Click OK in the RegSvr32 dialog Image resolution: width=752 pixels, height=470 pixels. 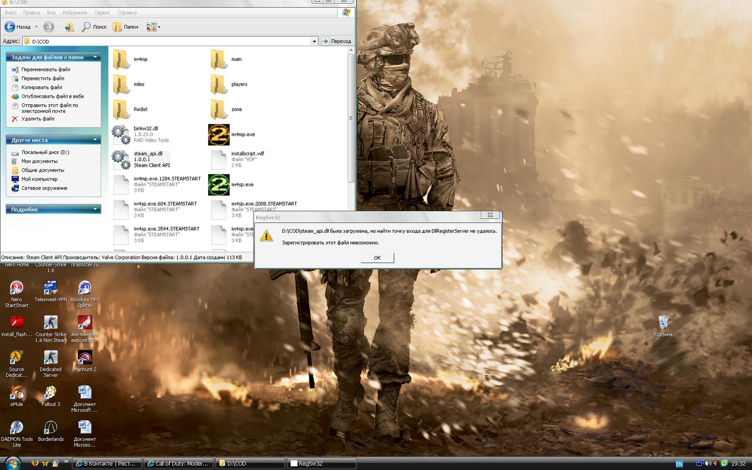tap(377, 258)
